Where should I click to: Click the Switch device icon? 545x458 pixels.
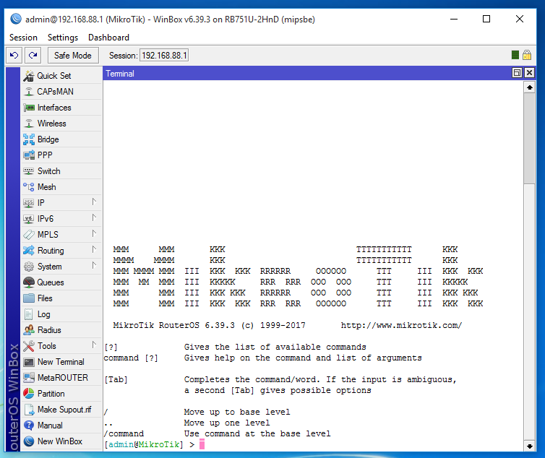pyautogui.click(x=29, y=171)
